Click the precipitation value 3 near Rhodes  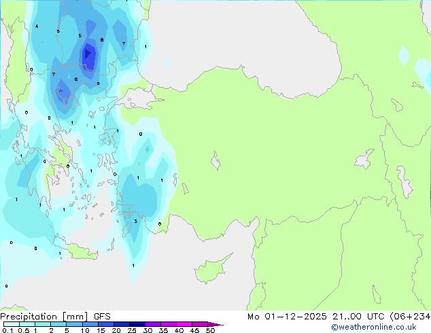[135, 221]
